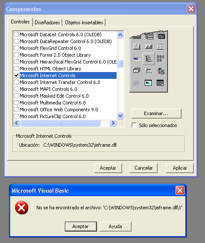
Task: Click the calendar-style icon at preview bottom right
Action: click(160, 83)
